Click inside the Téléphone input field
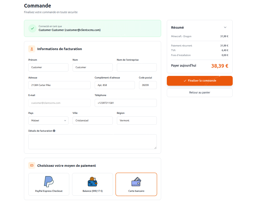Image resolution: width=260 pixels, height=205 pixels. pyautogui.click(x=126, y=103)
